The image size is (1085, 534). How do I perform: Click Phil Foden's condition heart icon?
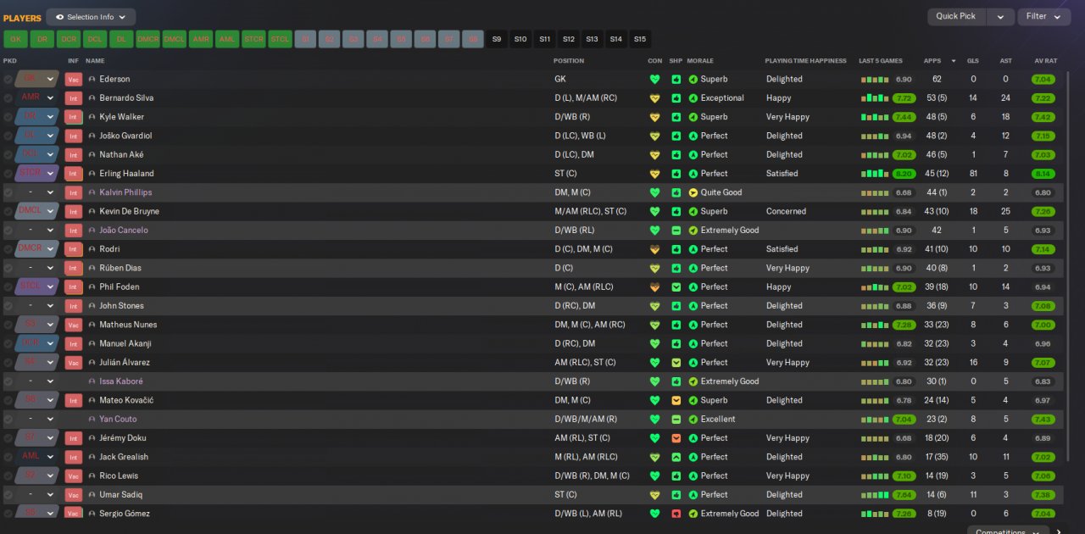[654, 287]
